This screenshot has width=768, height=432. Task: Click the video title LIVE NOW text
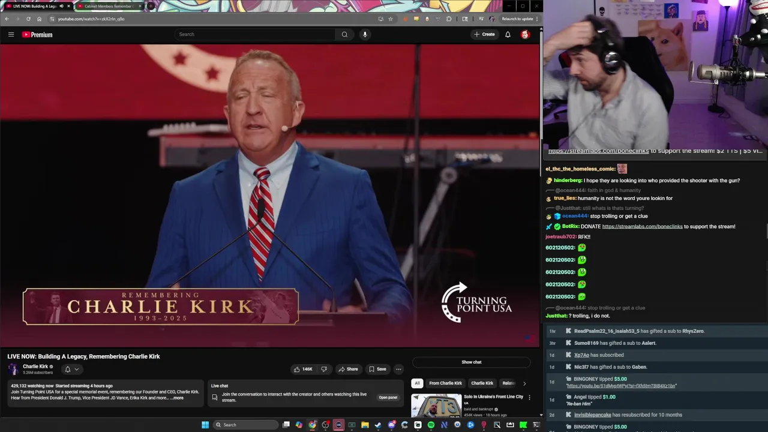(x=83, y=356)
